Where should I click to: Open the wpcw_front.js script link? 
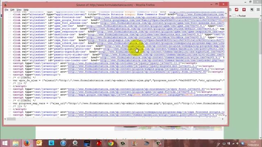point(136,89)
